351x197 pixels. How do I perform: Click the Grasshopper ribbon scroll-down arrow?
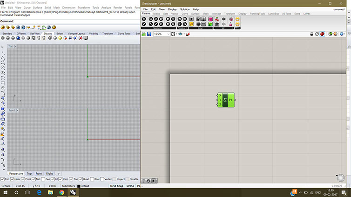(349, 17)
